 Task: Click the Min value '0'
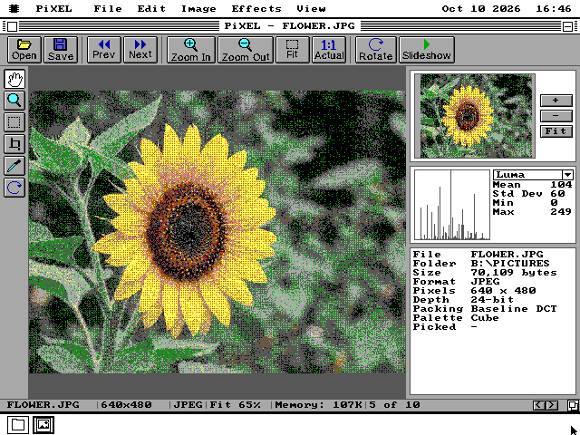coord(554,203)
